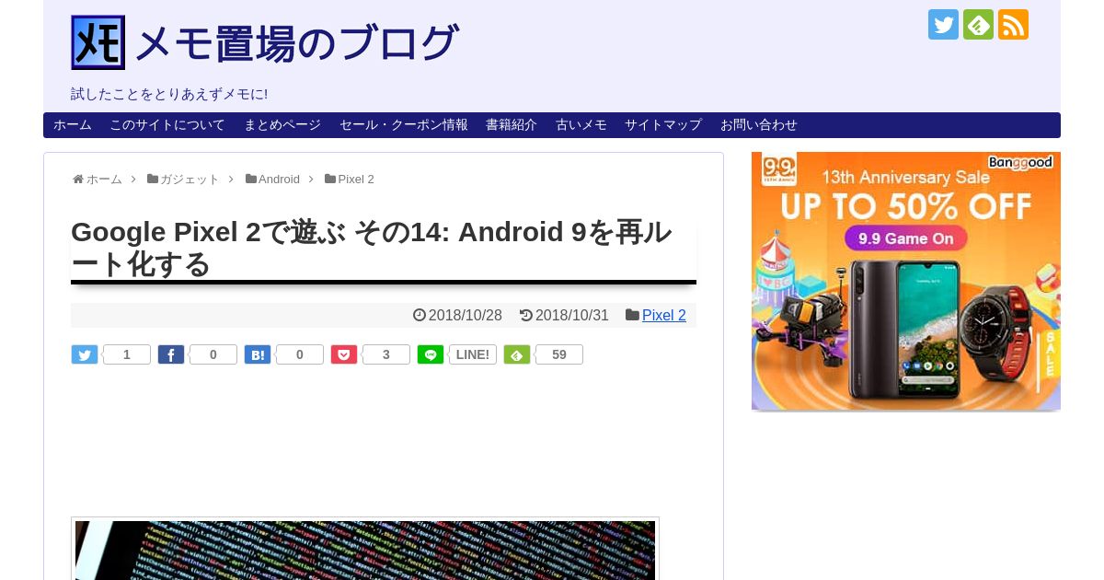Share article via LINE icon
This screenshot has width=1104, height=580.
431,354
